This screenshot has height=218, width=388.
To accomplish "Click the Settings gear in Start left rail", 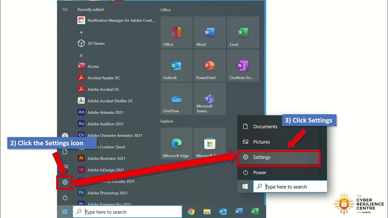I will [x=65, y=182].
